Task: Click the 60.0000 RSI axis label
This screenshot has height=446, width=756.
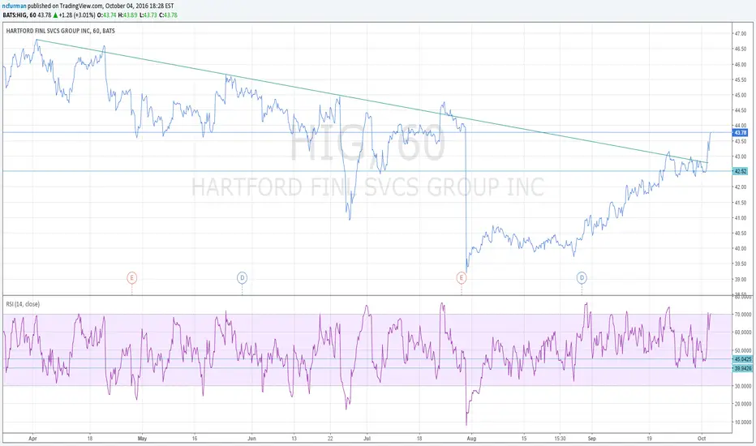Action: (742, 332)
